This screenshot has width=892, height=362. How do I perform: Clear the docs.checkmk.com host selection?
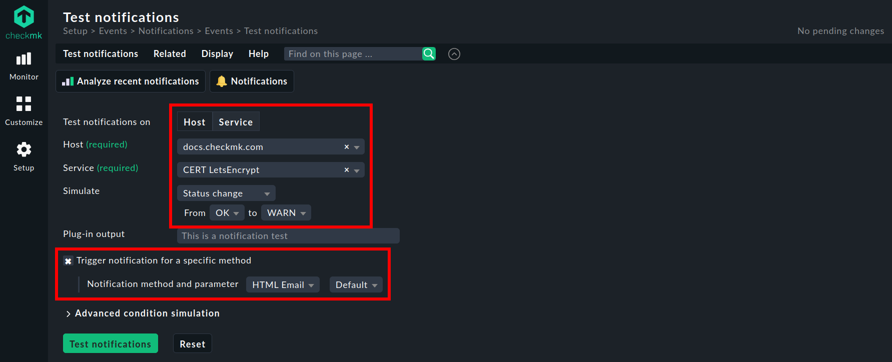pos(346,147)
